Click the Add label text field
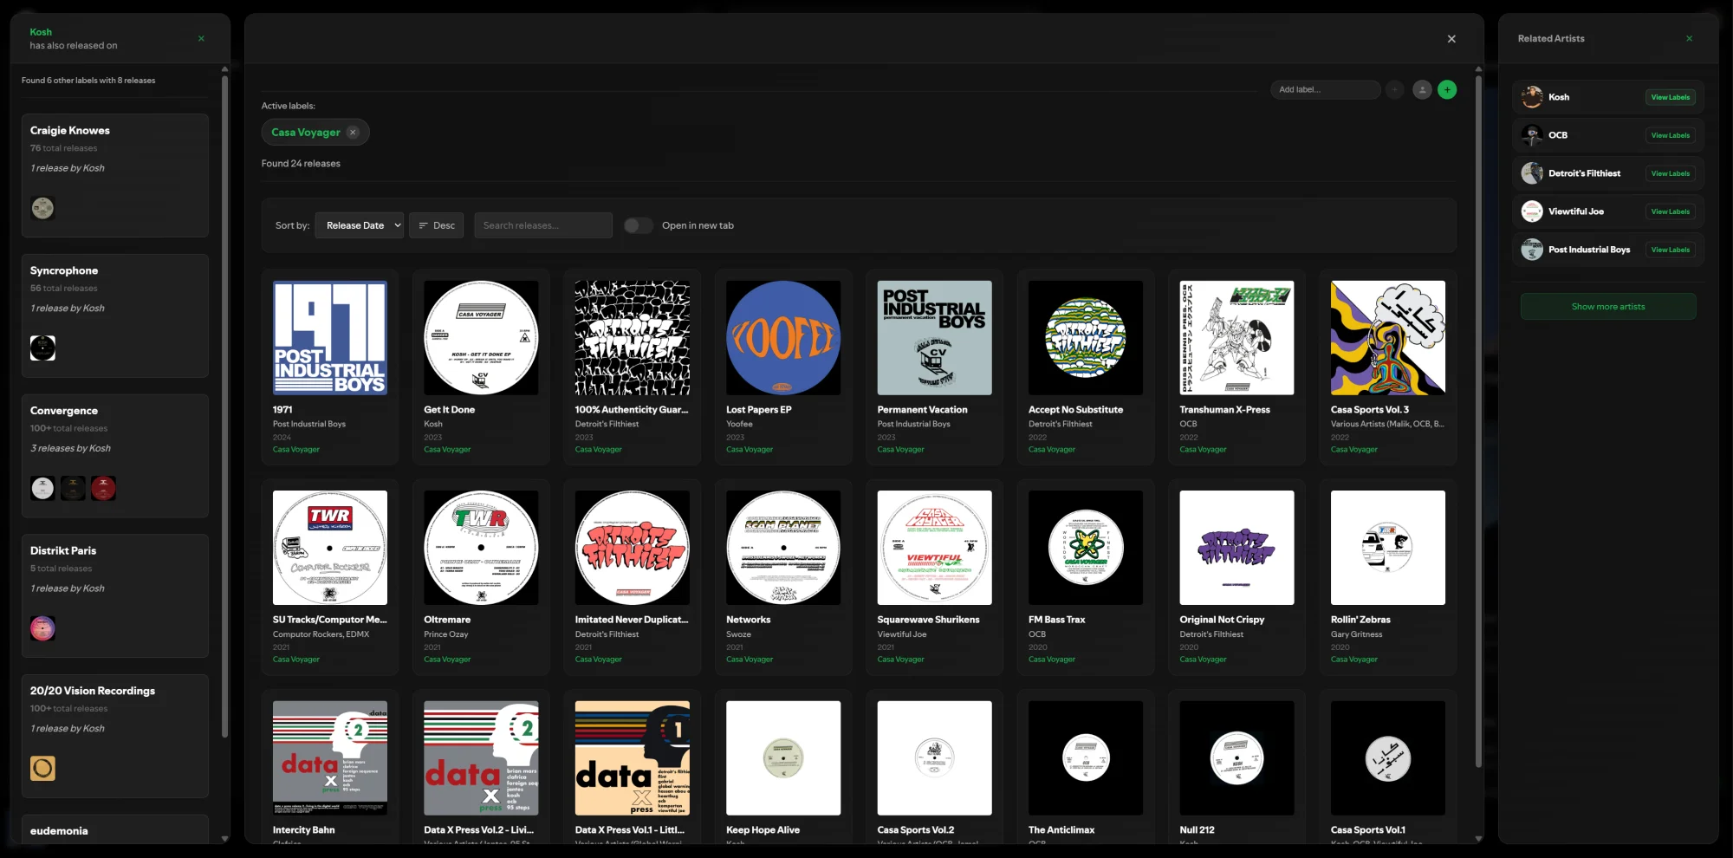This screenshot has height=858, width=1733. [1324, 89]
